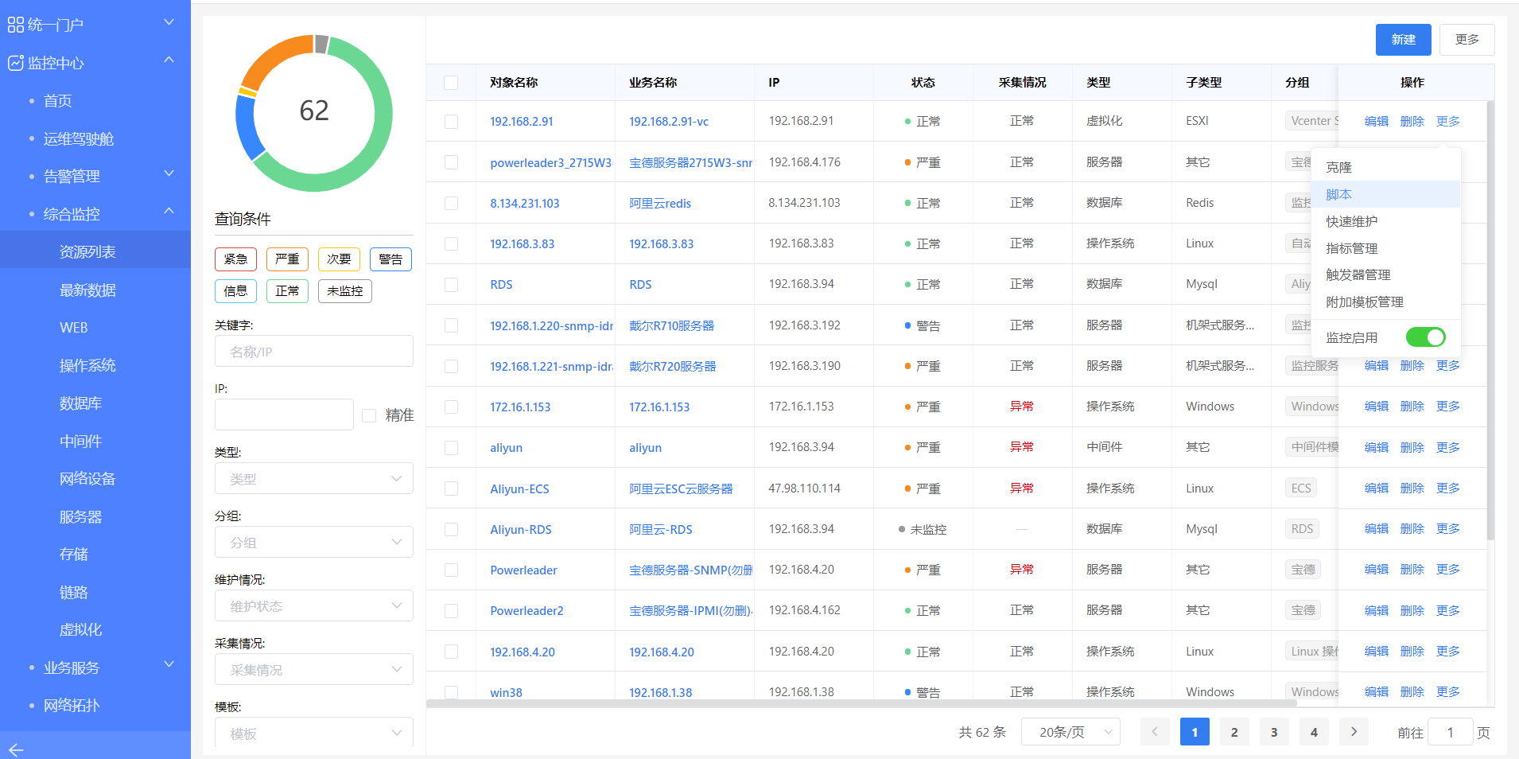
Task: Choose 快速维护 in the popup menu
Action: click(x=1385, y=221)
